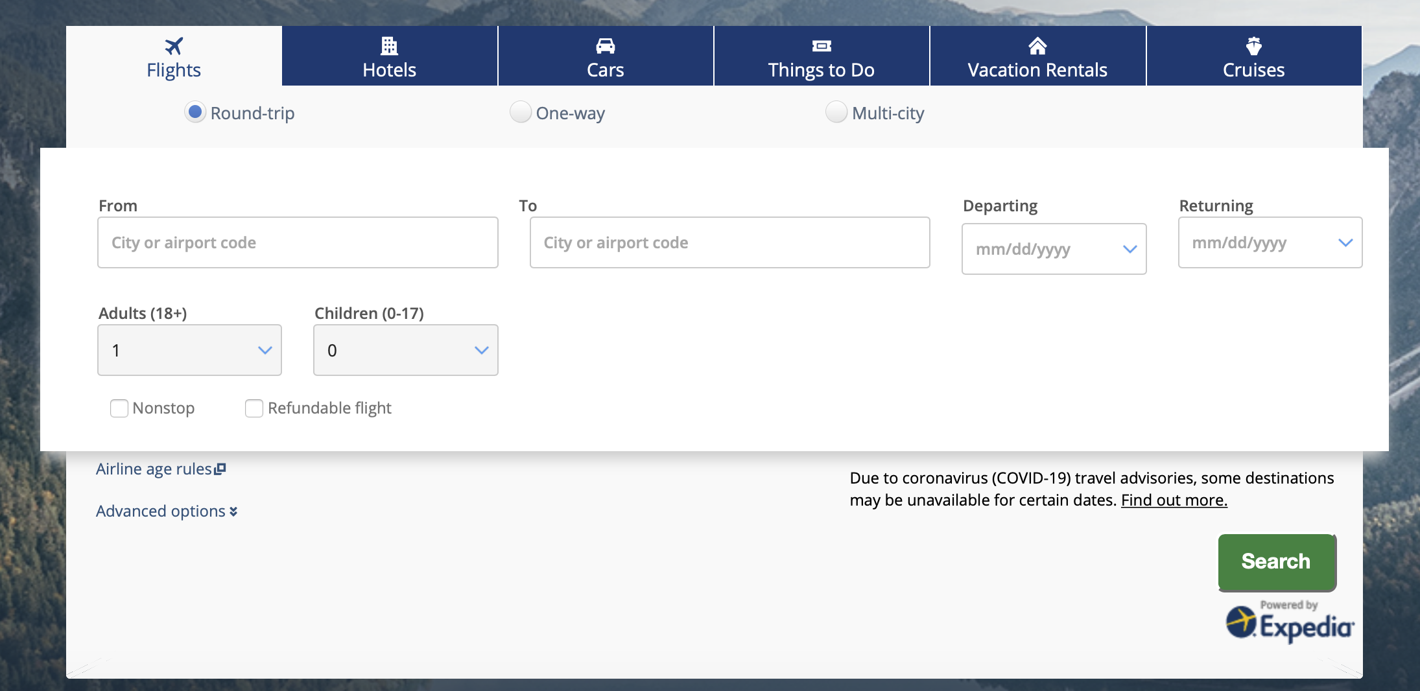Click the ticket icon above Things to Do
The height and width of the screenshot is (691, 1420).
822,46
